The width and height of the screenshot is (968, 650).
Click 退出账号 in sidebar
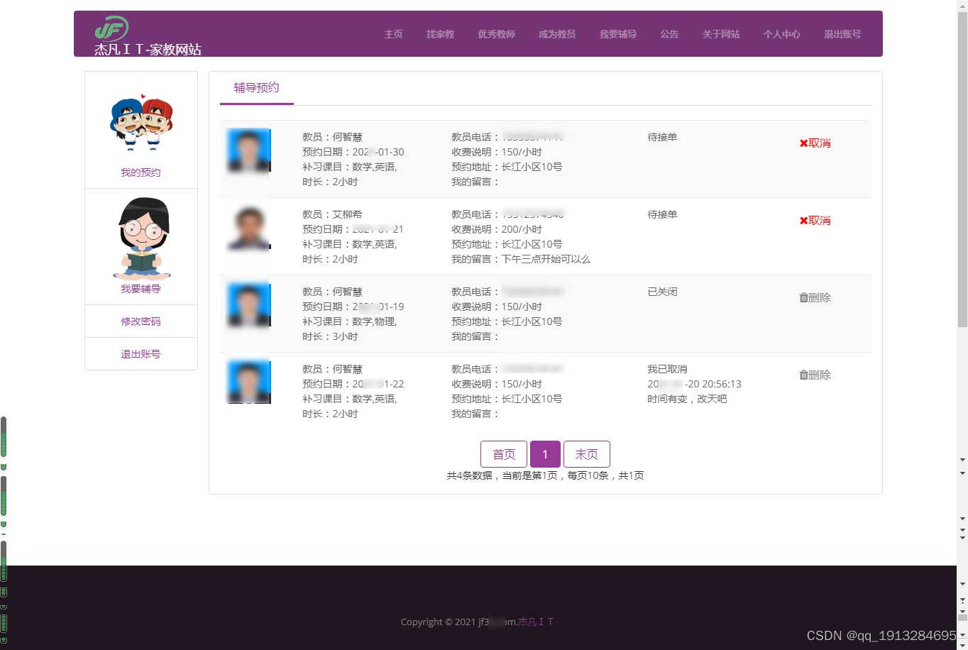click(141, 354)
